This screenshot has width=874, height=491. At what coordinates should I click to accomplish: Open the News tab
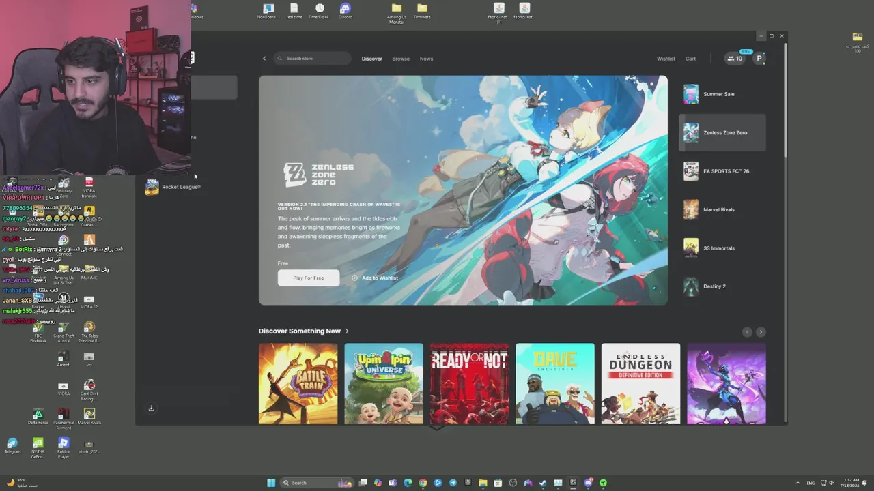click(426, 59)
